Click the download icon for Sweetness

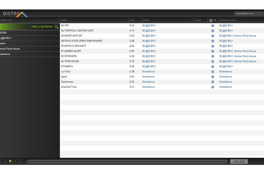coord(212,82)
